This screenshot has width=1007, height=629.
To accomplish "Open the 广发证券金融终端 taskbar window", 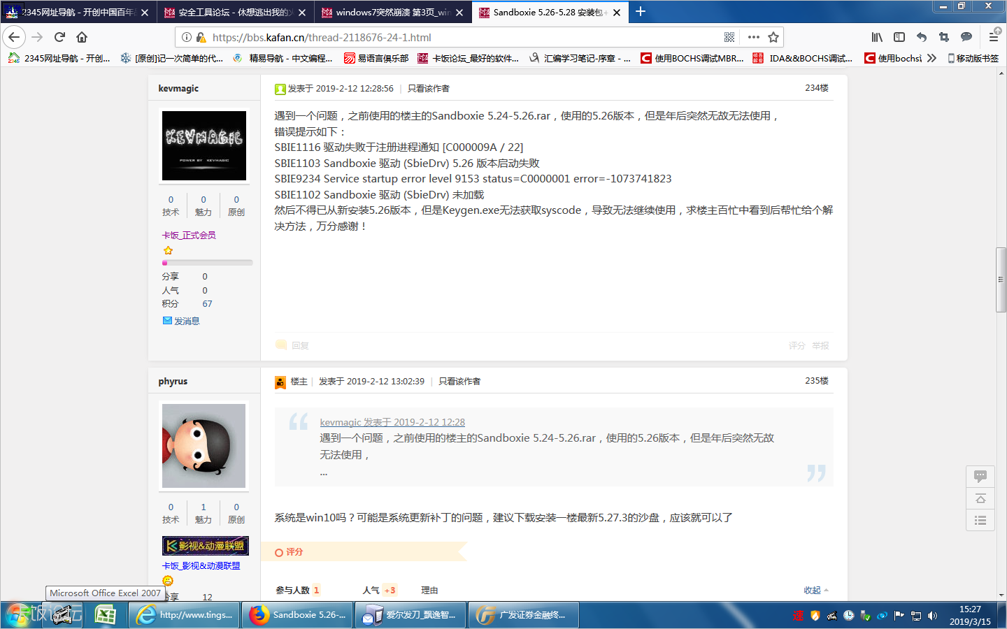I will tap(523, 615).
